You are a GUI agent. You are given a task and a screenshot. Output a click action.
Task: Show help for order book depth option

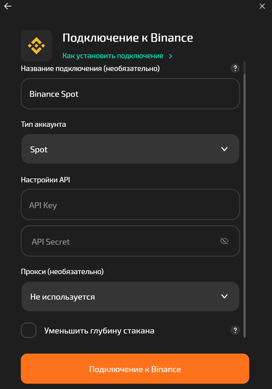(x=235, y=330)
